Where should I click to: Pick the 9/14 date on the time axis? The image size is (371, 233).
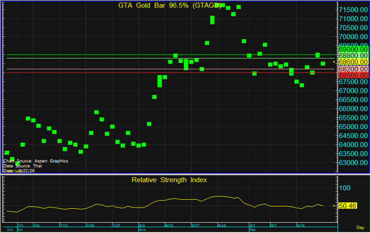tap(301, 225)
